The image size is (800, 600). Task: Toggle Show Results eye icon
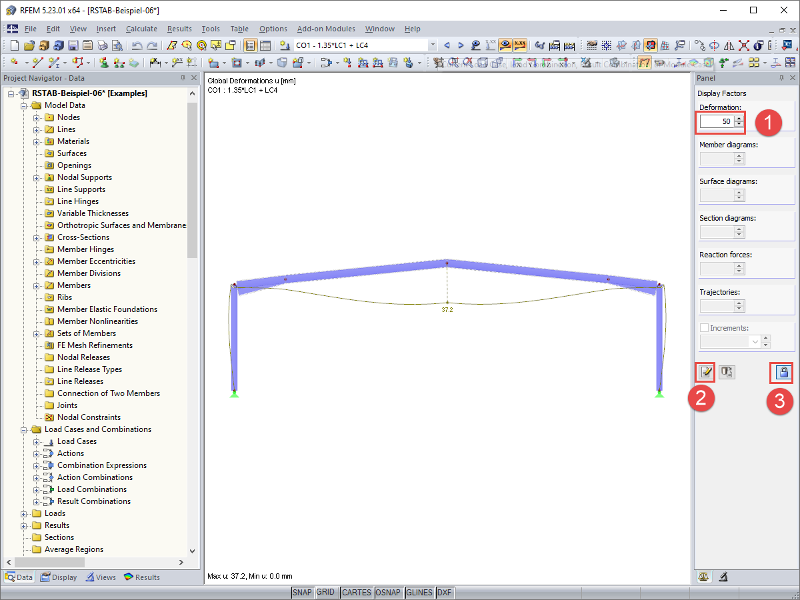tap(505, 45)
